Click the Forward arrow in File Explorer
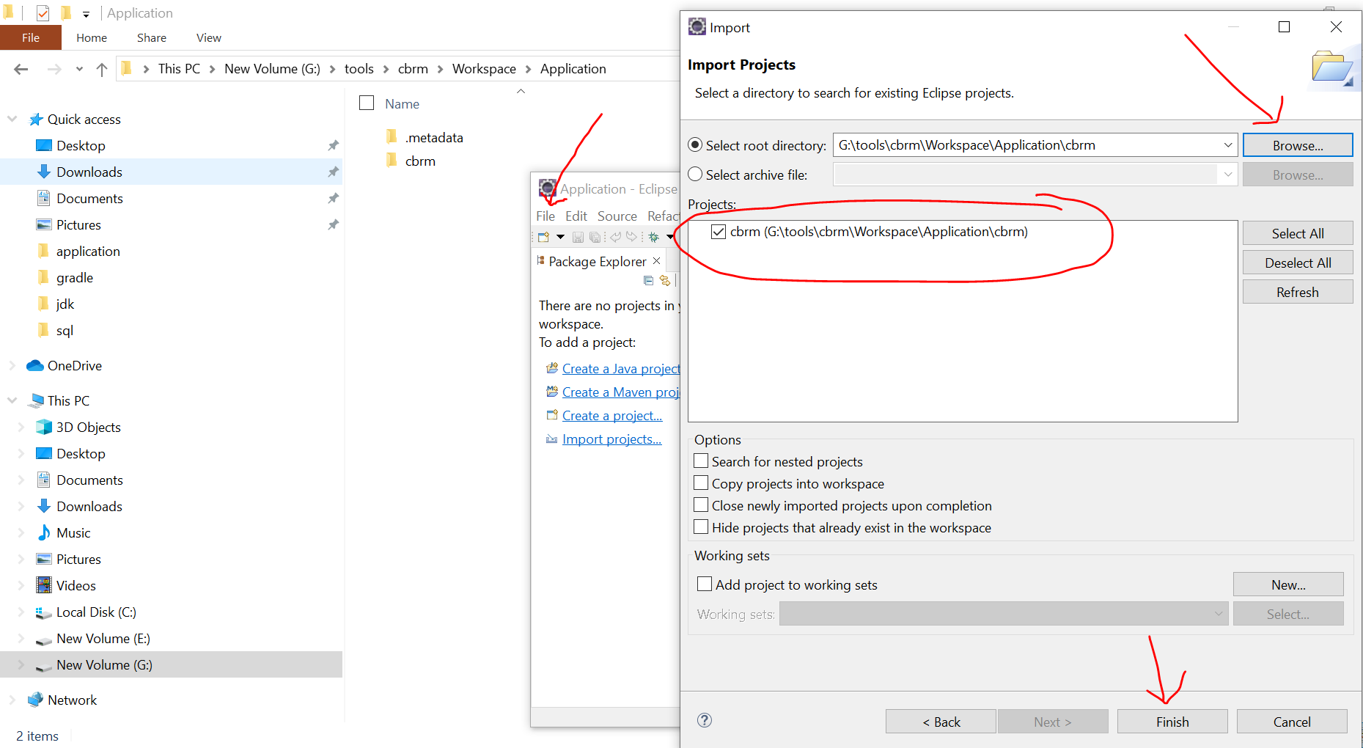The width and height of the screenshot is (1363, 748). 54,69
